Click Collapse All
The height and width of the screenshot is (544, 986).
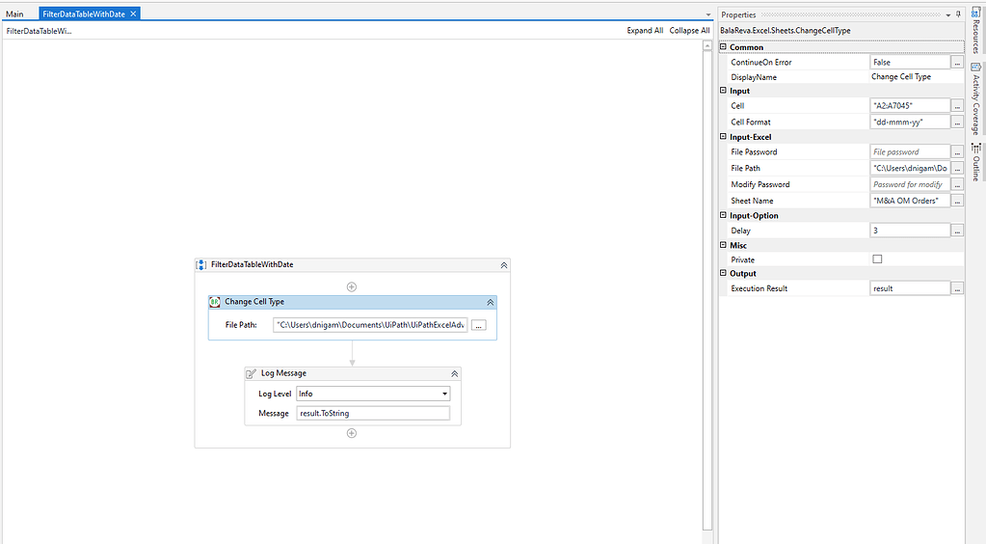point(689,30)
